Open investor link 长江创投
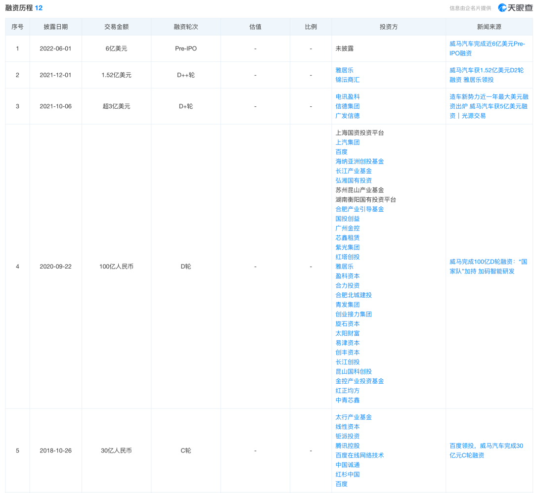This screenshot has width=534, height=493. (x=348, y=362)
